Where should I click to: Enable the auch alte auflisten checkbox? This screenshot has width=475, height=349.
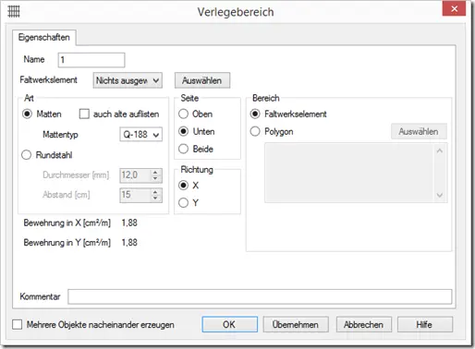(84, 114)
